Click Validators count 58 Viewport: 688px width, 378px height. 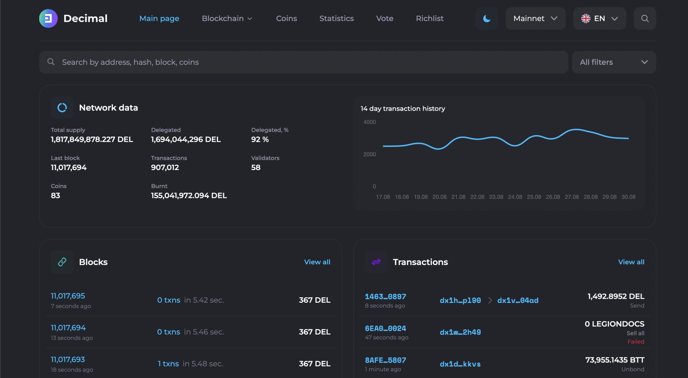(256, 167)
